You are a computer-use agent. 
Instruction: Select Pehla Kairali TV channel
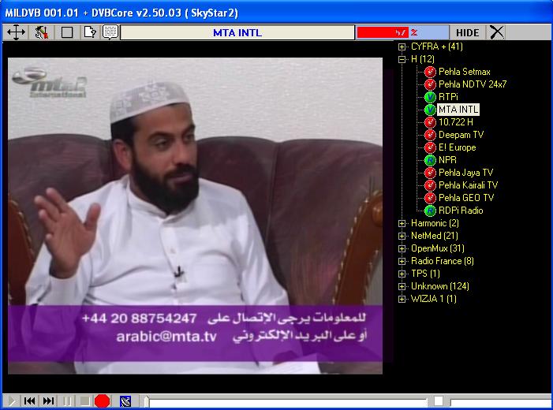point(468,185)
